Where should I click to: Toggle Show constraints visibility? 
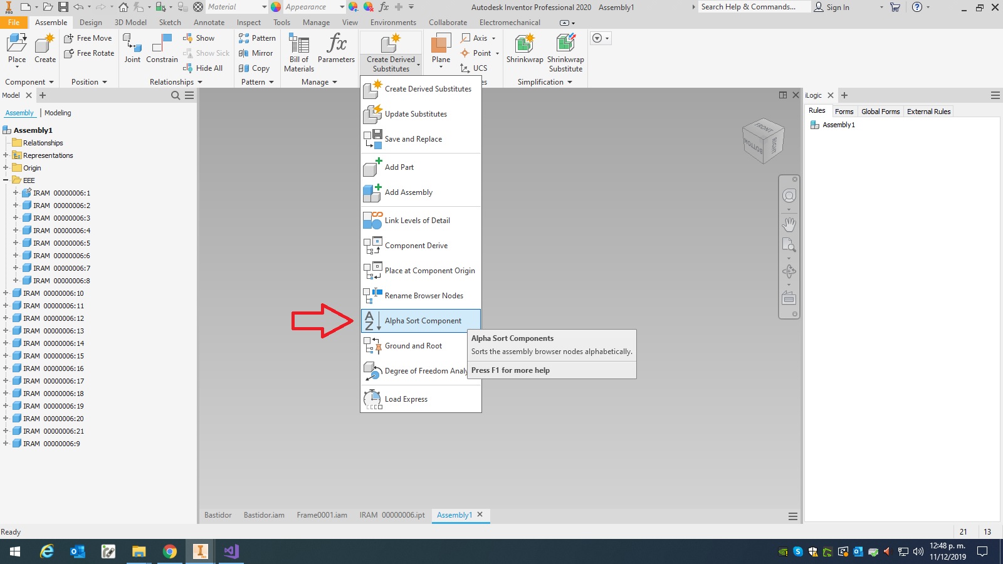coord(202,38)
